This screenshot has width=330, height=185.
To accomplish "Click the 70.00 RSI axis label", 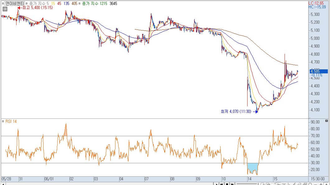I will [315, 136].
